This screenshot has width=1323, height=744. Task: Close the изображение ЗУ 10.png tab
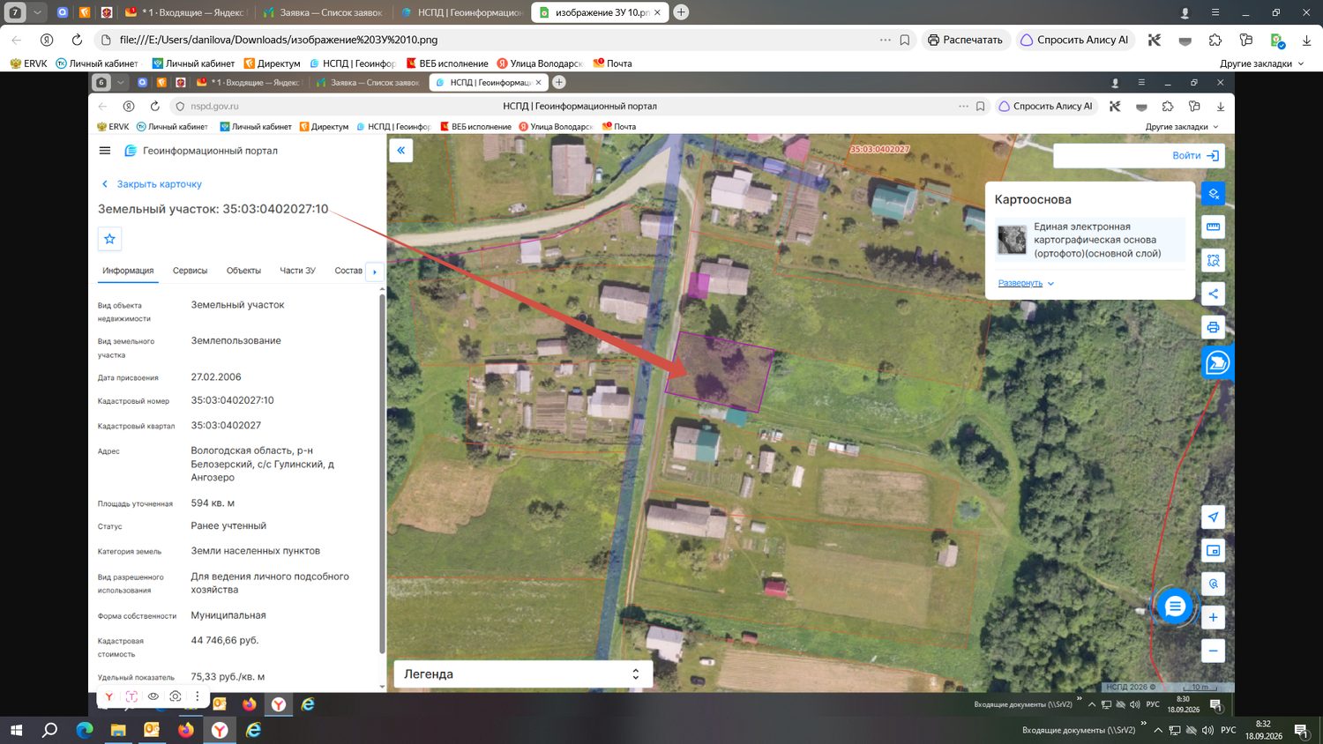pos(657,12)
